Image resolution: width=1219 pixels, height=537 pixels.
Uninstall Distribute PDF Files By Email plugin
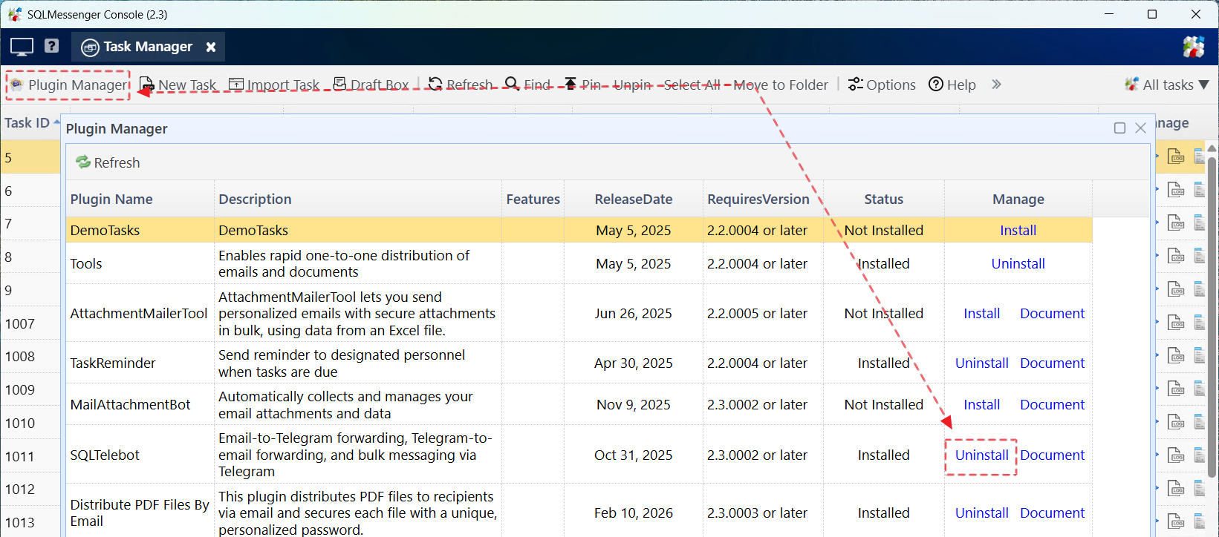tap(981, 513)
